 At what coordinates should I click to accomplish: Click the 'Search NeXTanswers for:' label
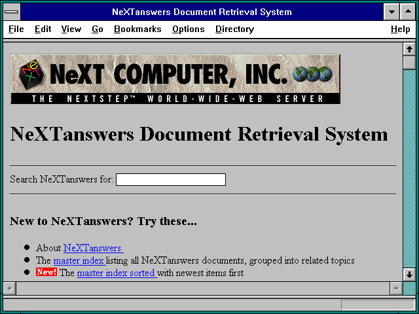[x=62, y=179]
